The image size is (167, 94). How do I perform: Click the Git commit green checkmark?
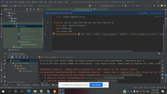tap(144, 6)
